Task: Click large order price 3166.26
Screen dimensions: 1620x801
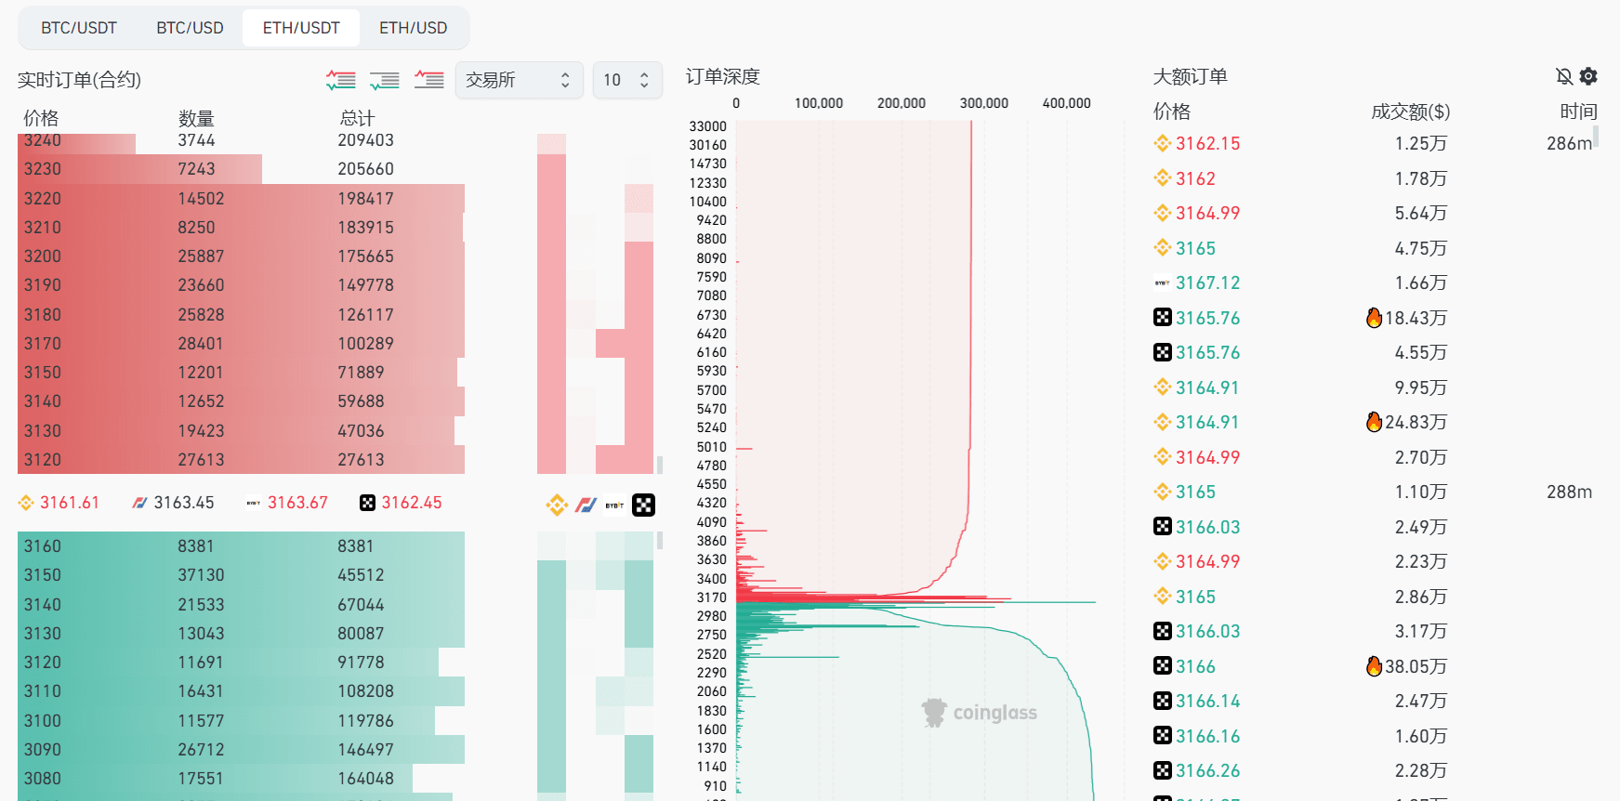Action: (x=1207, y=770)
